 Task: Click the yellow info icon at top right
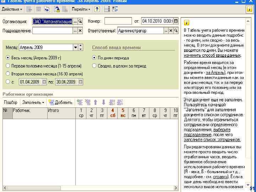point(250,9)
